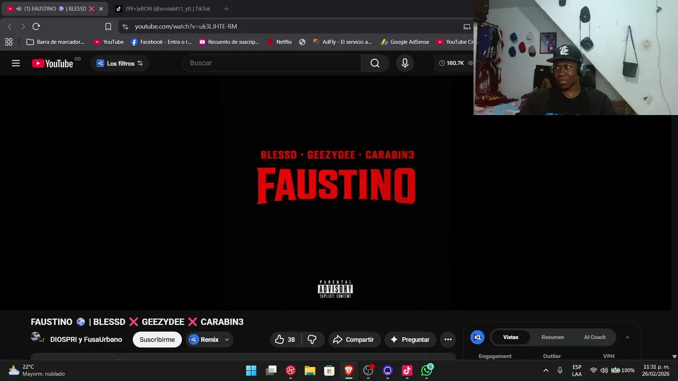The image size is (678, 381).
Task: Open AdFly bookmark
Action: coord(342,42)
